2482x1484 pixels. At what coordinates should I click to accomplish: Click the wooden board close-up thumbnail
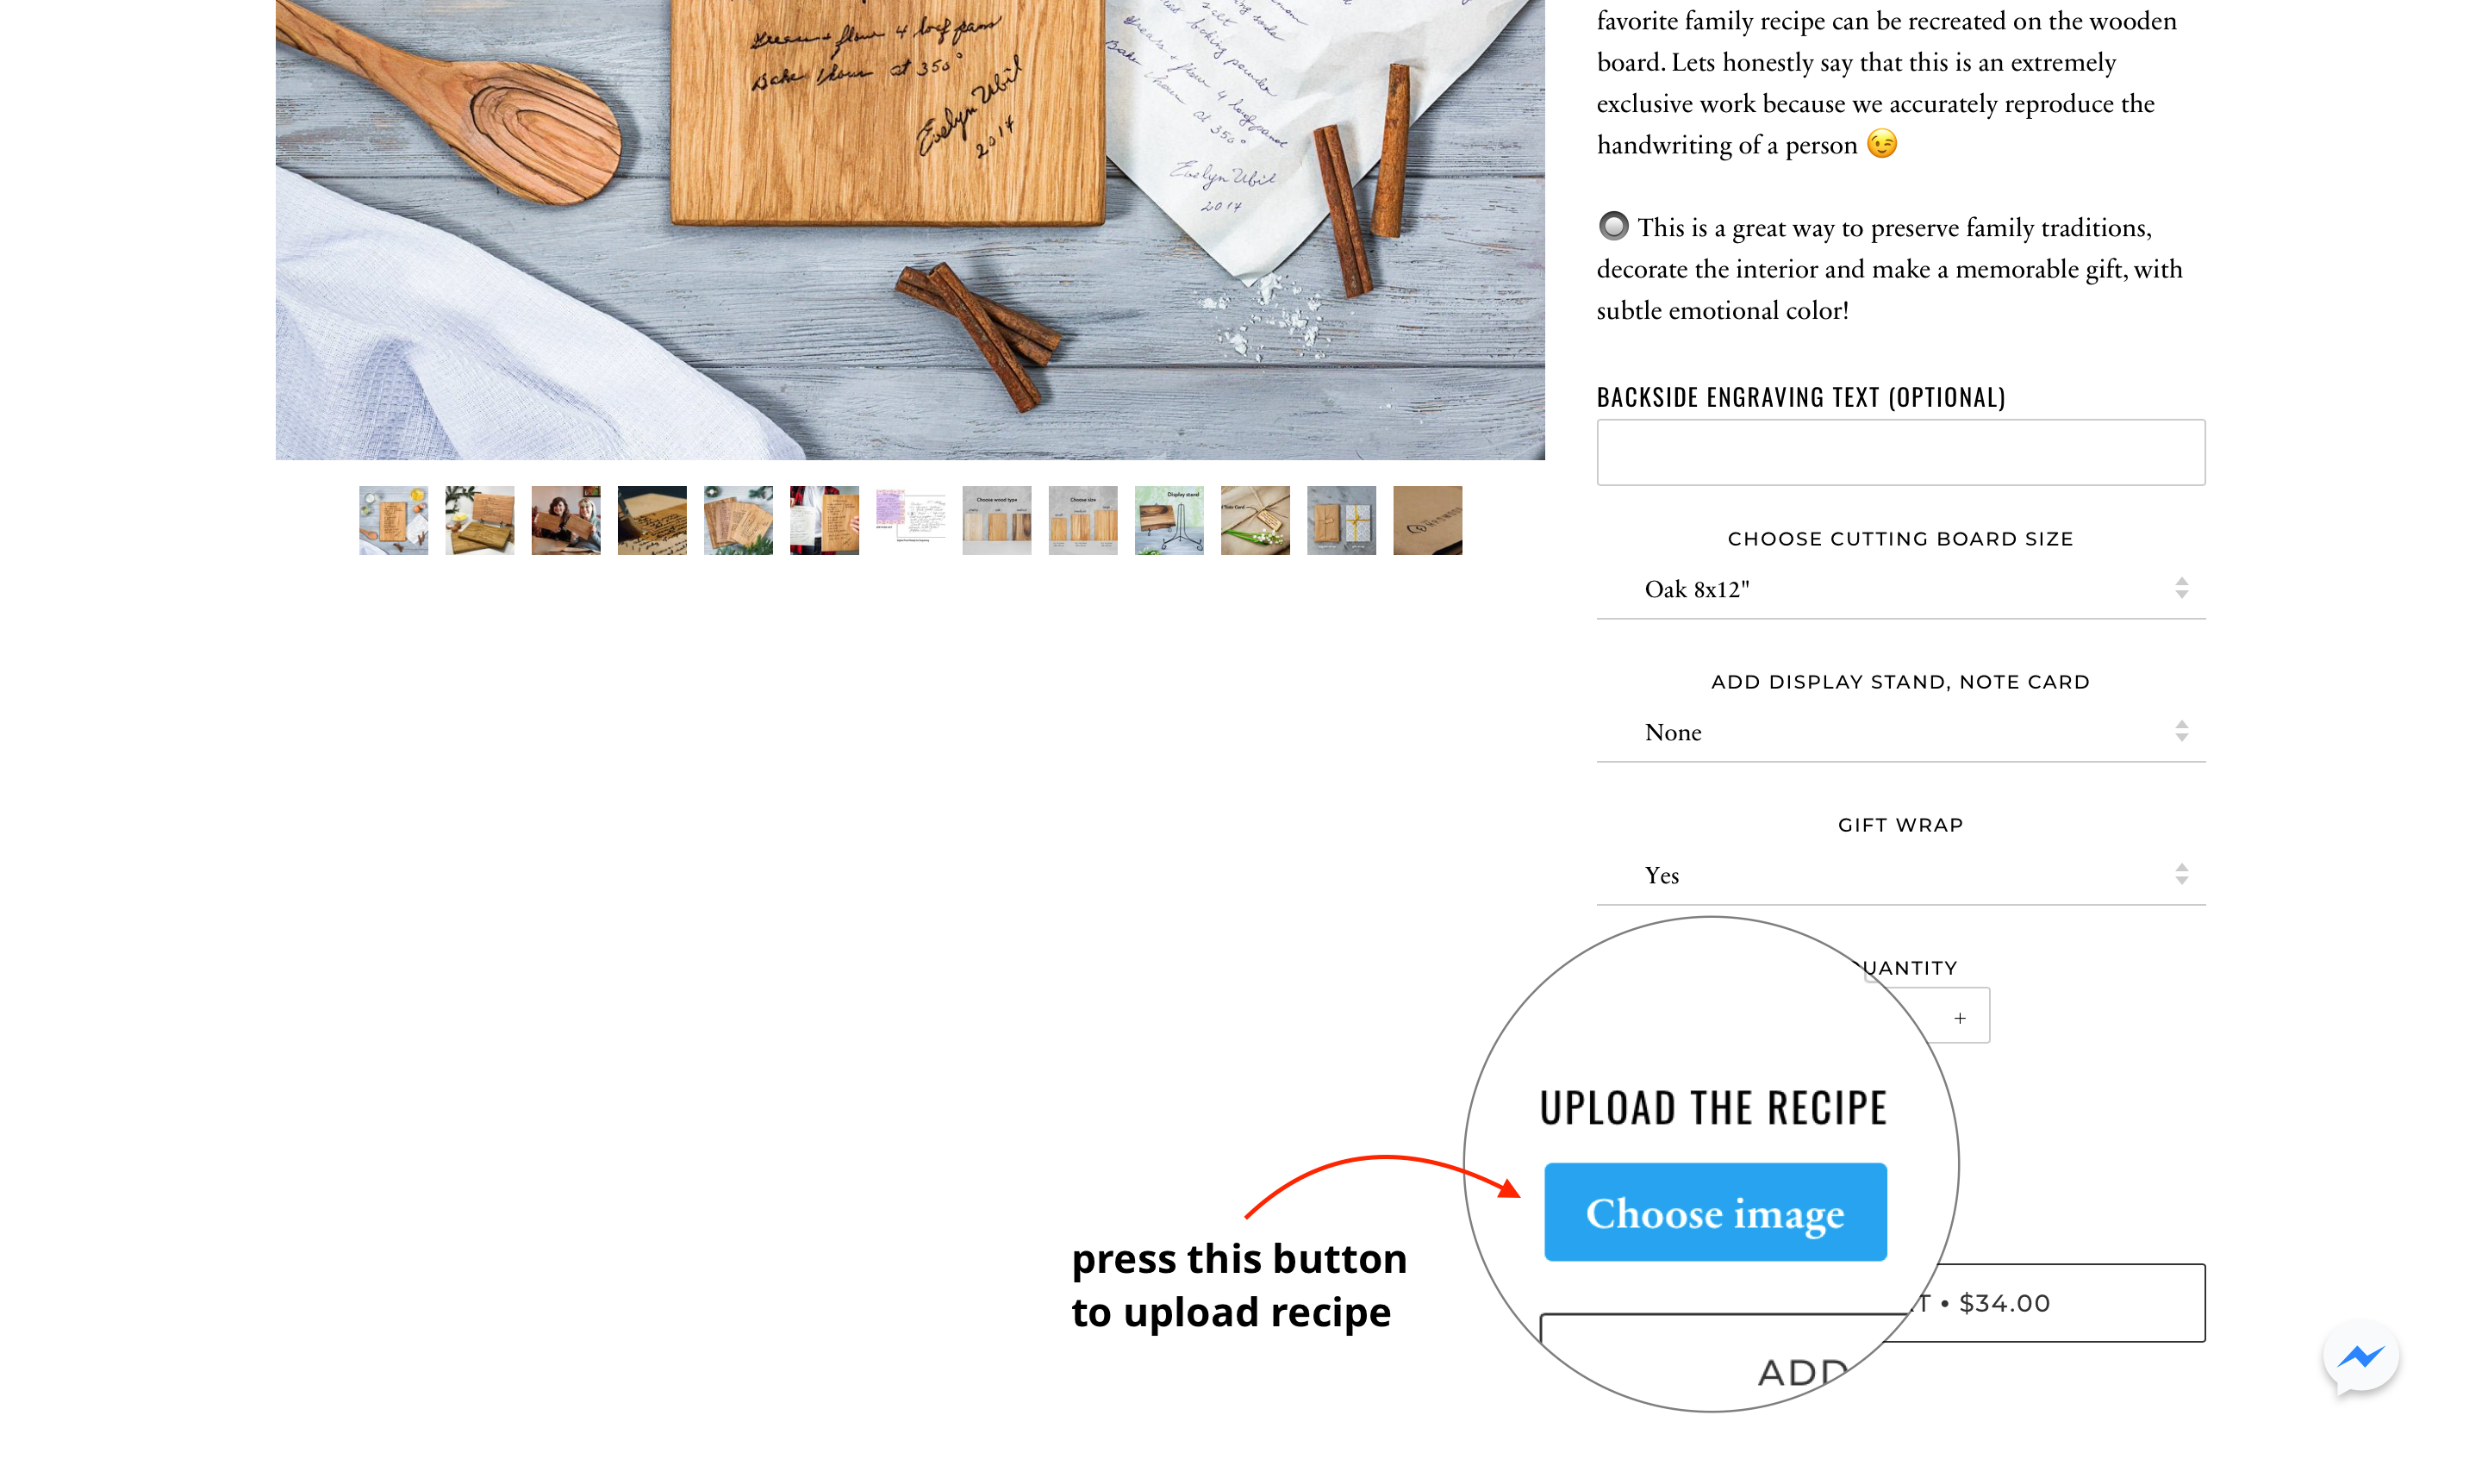650,520
